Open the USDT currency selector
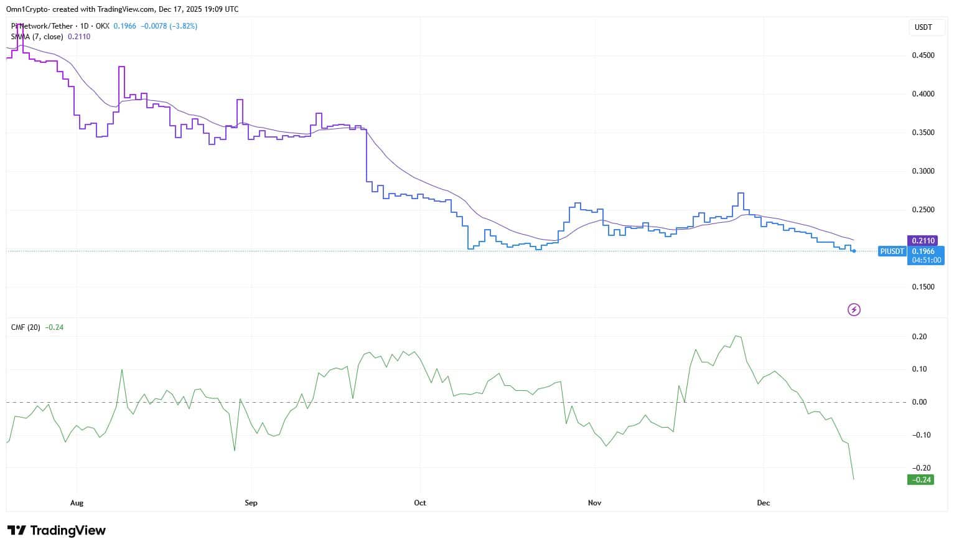Viewport: 954px width, 549px height. coord(923,27)
